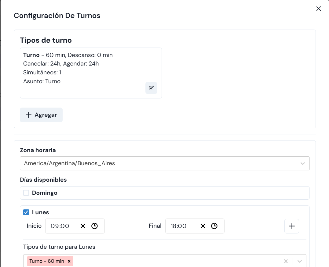
Task: Clear the Inicio time with X icon
Action: [x=83, y=226]
